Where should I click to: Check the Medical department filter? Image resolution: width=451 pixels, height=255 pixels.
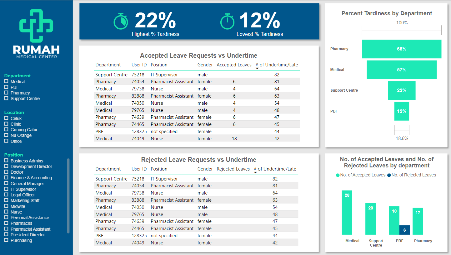coord(6,82)
